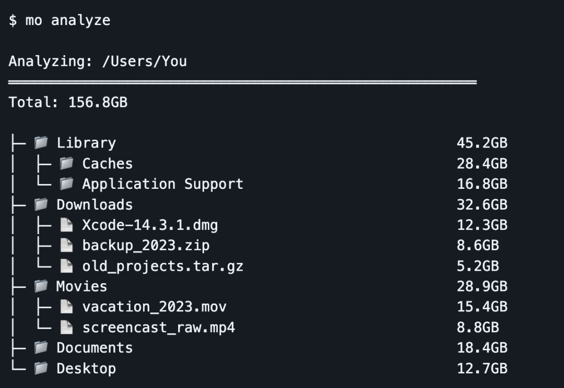Click the 45.2GB size of Library
The image size is (564, 388).
point(482,143)
